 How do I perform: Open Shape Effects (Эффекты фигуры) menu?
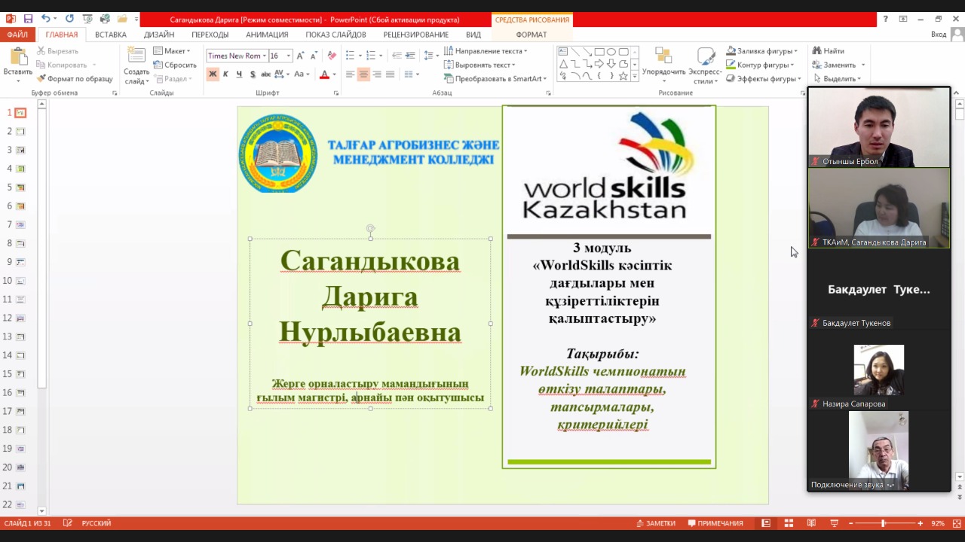(762, 78)
